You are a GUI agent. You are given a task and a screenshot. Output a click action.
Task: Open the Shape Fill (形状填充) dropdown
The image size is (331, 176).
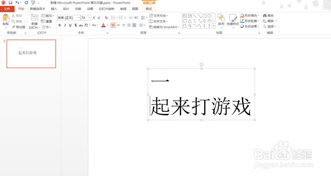tap(250, 16)
